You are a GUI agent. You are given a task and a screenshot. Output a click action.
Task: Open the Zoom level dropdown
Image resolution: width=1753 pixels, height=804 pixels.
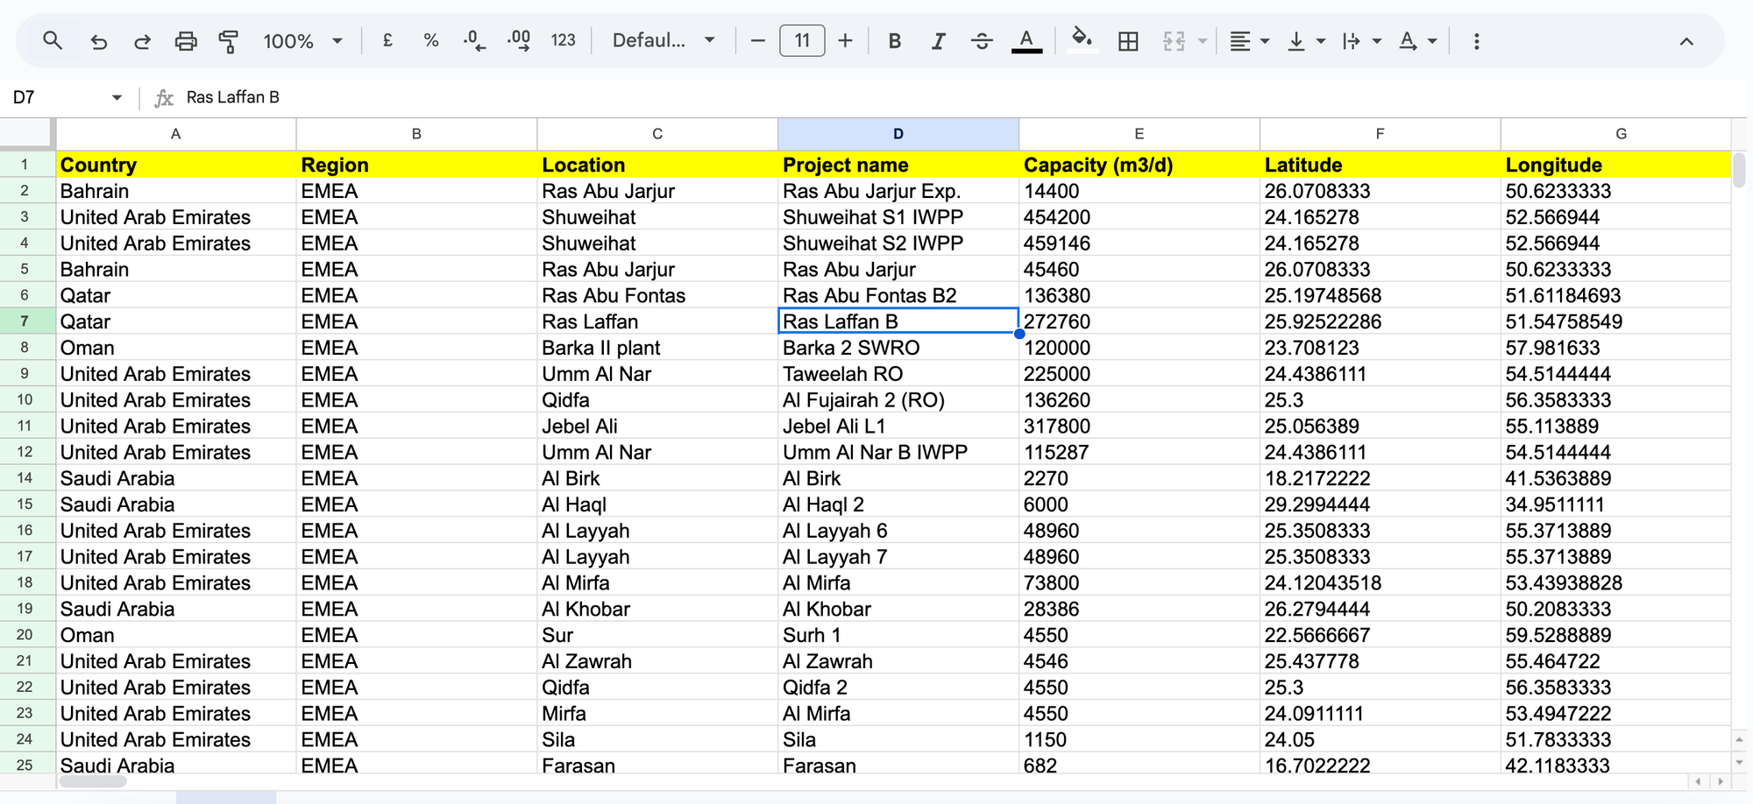point(302,40)
